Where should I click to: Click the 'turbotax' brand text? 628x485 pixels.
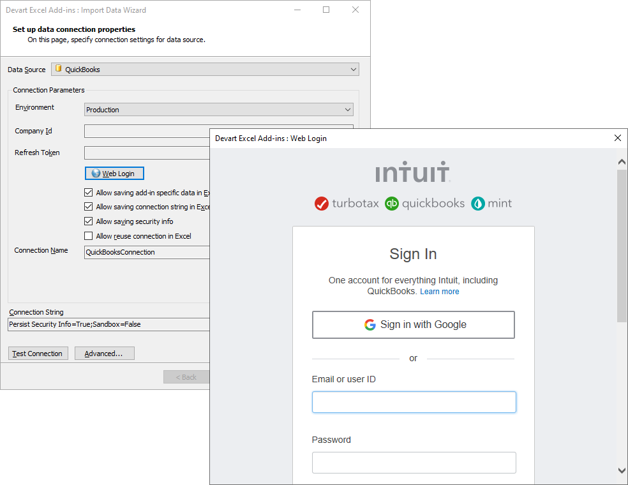(x=355, y=203)
